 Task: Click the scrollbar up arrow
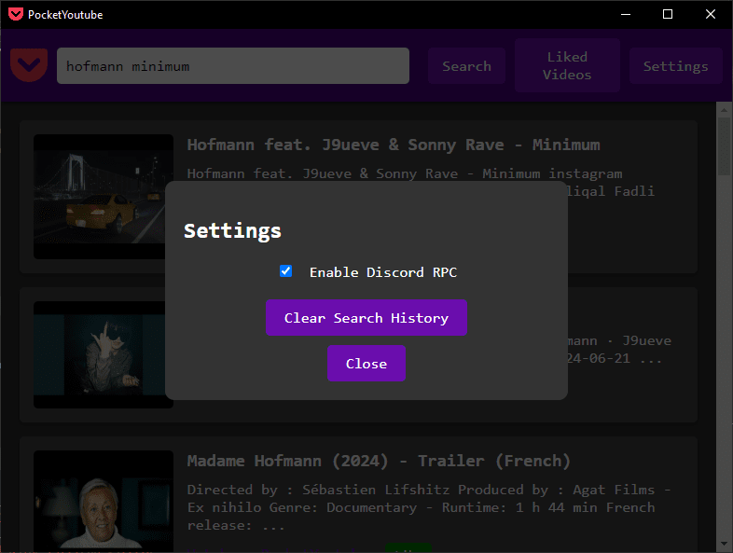(x=724, y=110)
